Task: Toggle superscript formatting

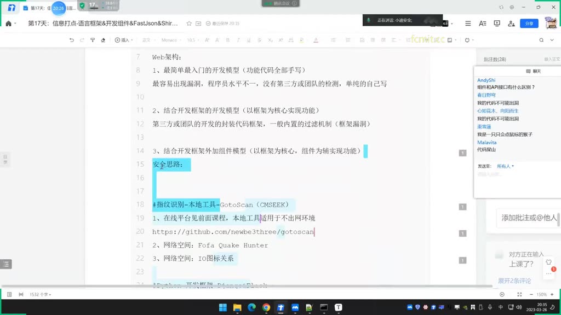Action: (x=280, y=40)
